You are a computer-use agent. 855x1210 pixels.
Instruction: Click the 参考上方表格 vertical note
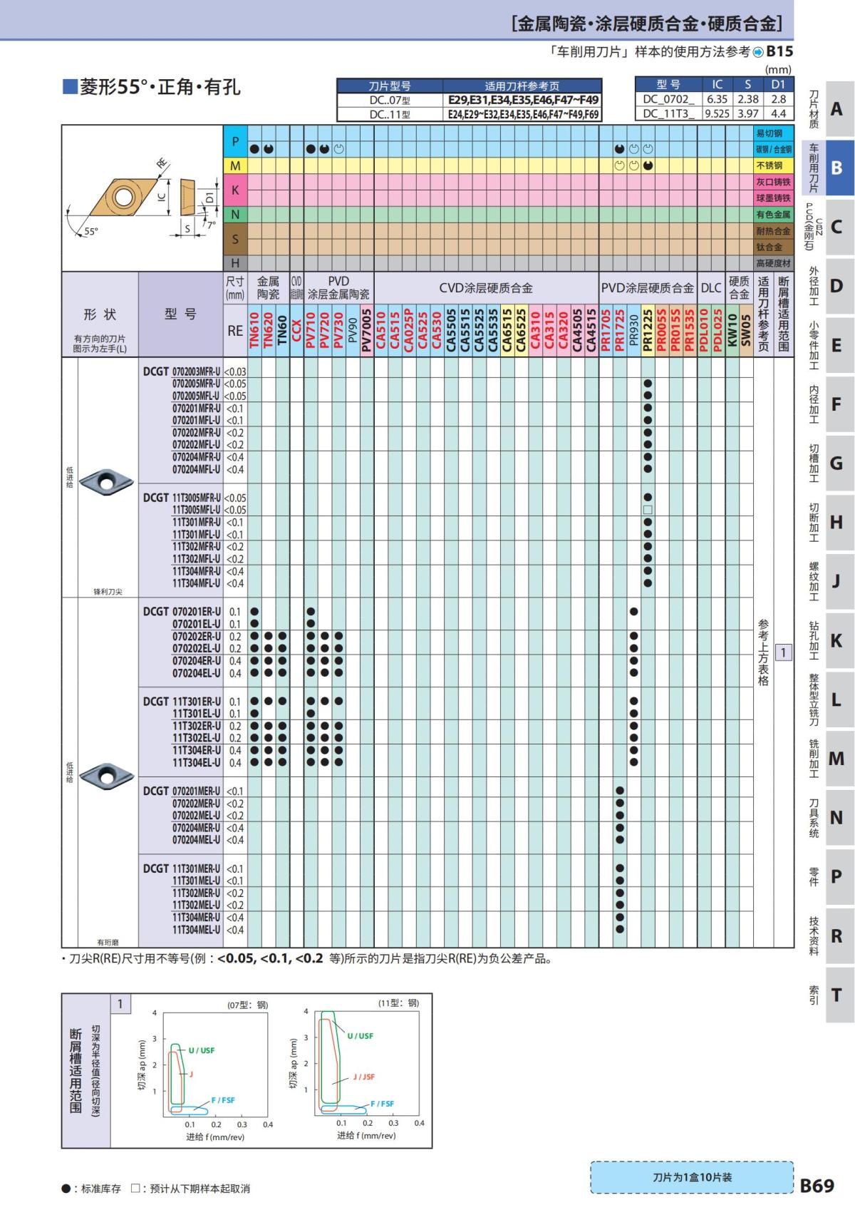pos(763,652)
